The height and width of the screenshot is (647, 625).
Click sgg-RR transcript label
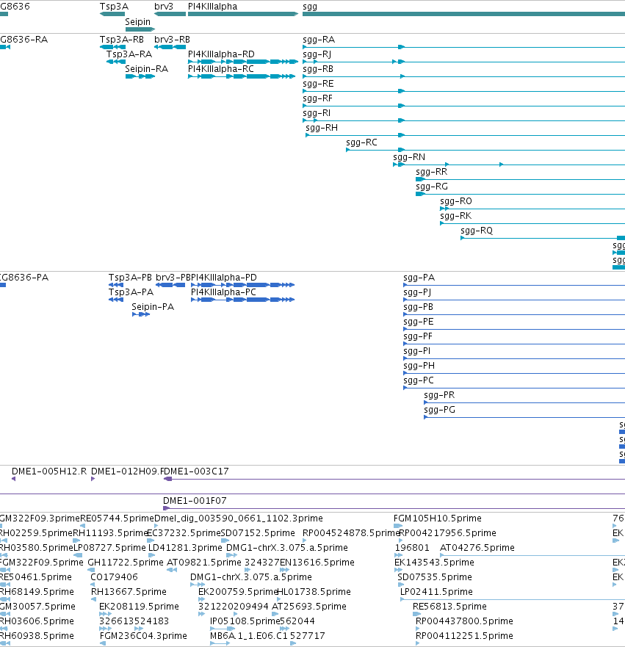click(432, 172)
